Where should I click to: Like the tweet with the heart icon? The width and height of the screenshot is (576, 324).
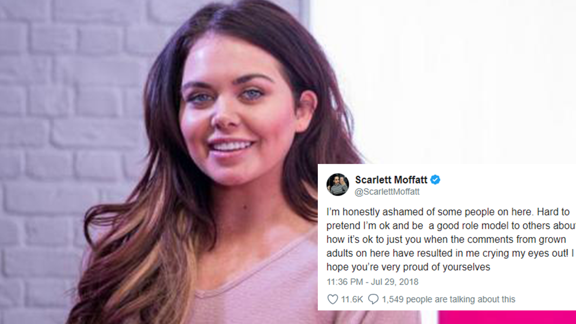(333, 299)
